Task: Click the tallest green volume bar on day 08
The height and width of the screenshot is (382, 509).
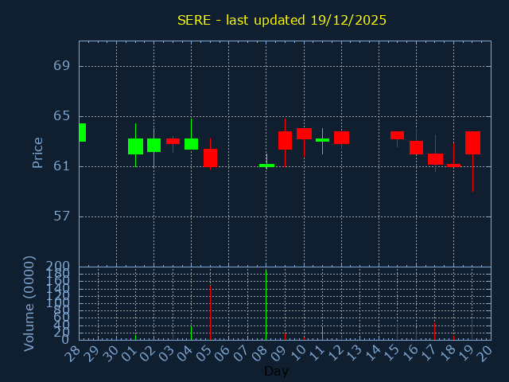Action: click(266, 306)
